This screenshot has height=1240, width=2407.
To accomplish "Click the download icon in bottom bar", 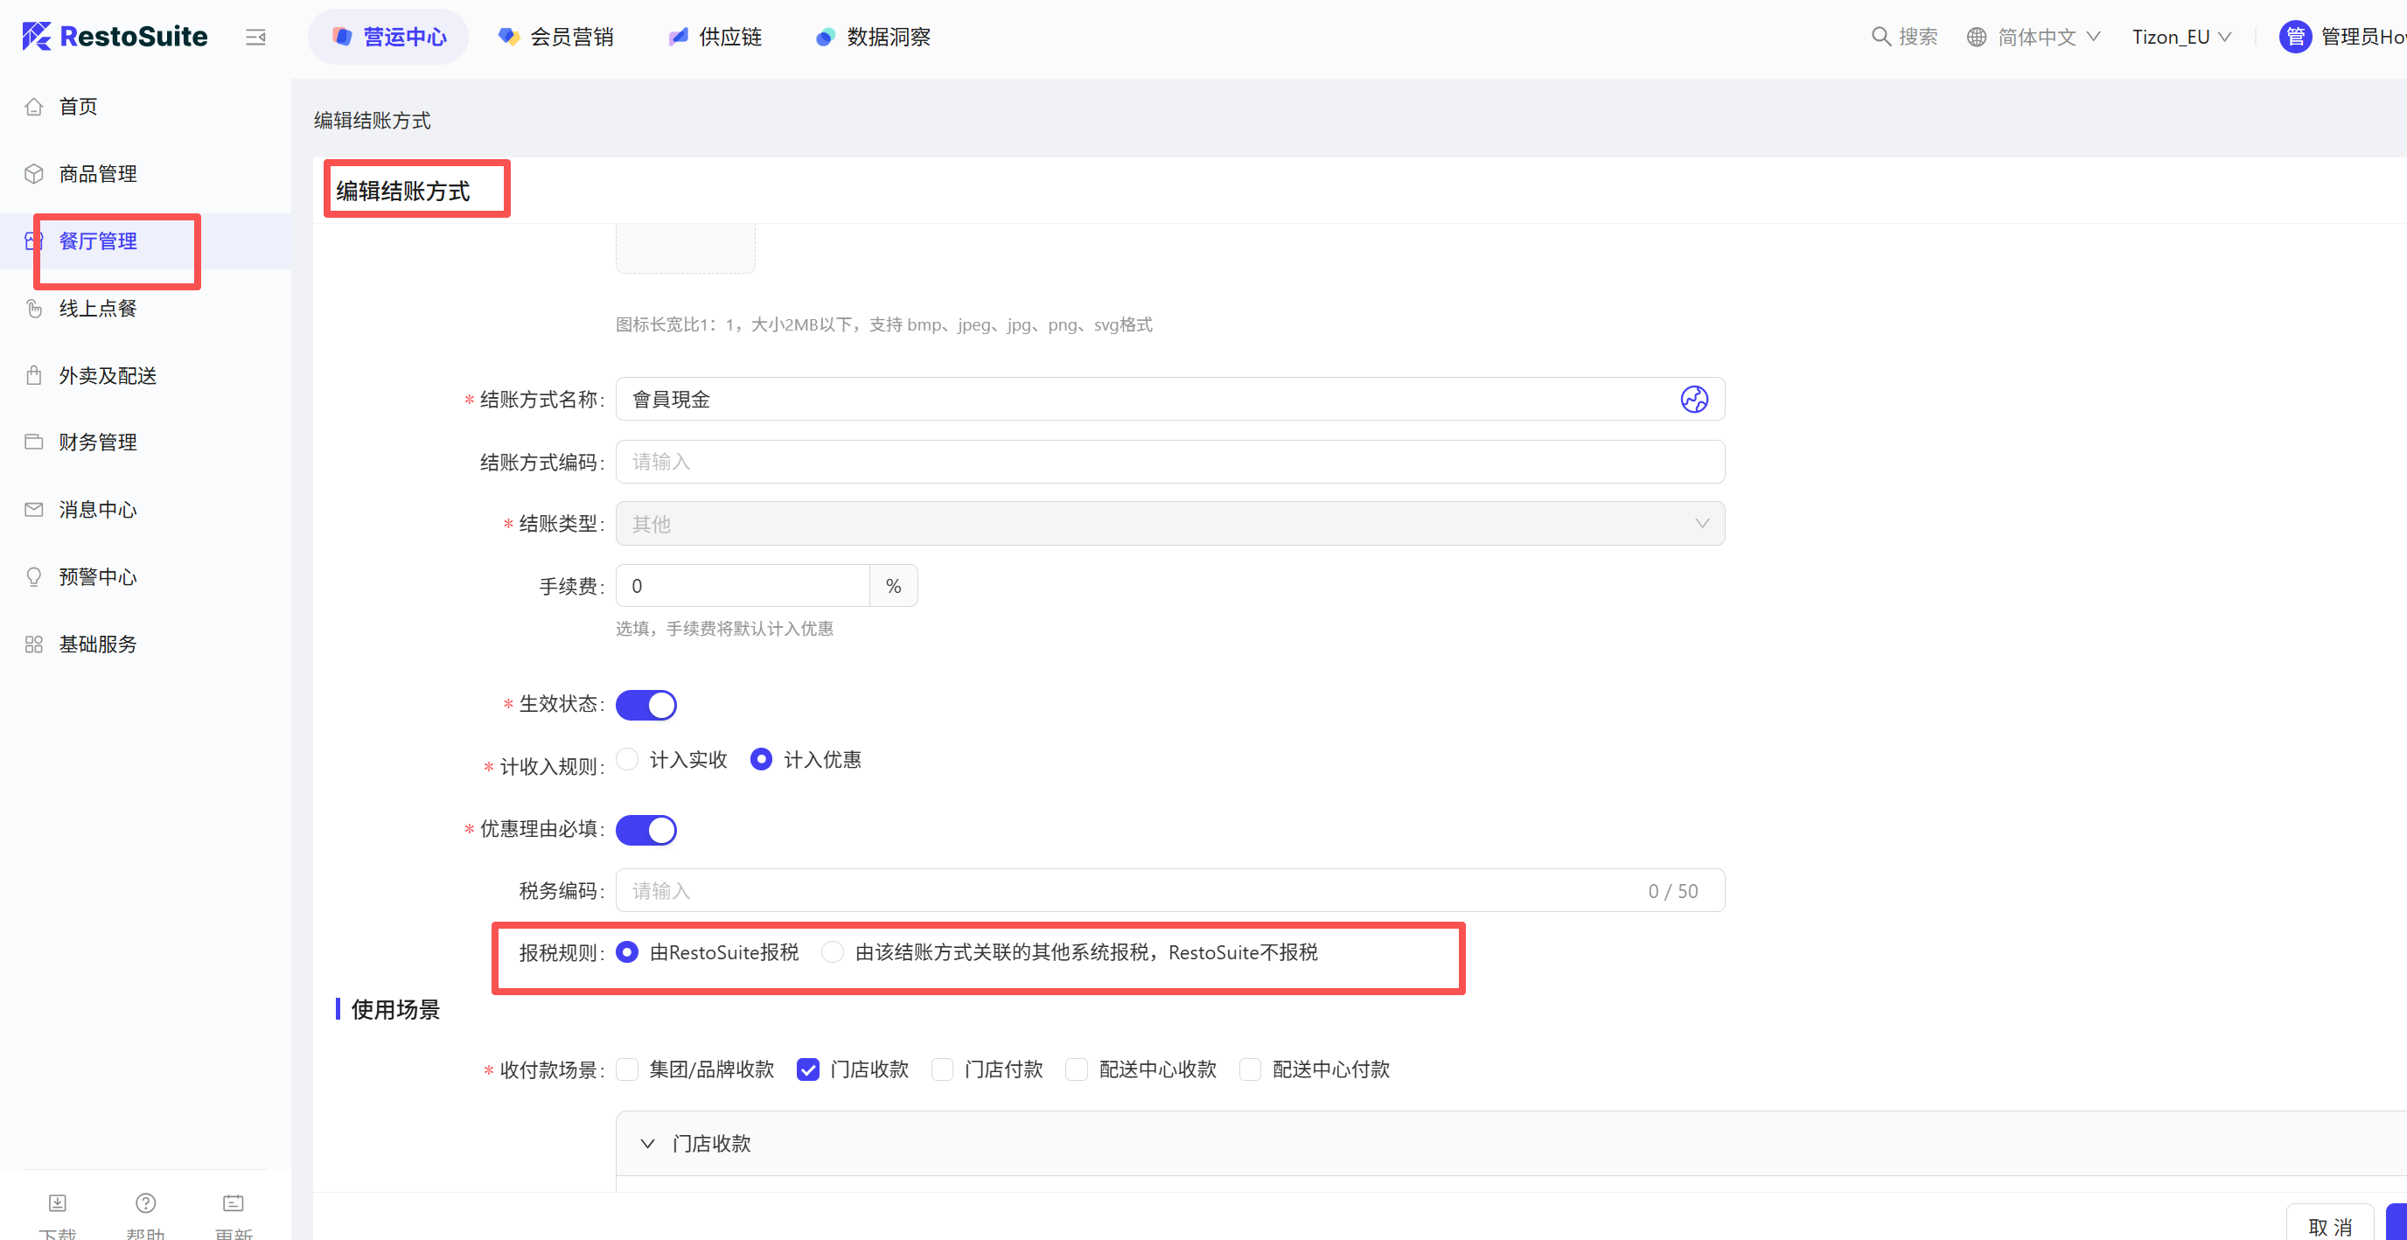I will coord(58,1202).
